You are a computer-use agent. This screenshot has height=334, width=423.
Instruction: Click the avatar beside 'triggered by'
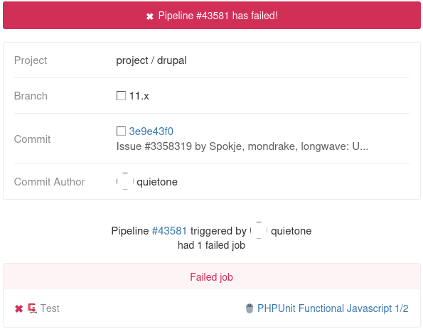click(x=259, y=230)
